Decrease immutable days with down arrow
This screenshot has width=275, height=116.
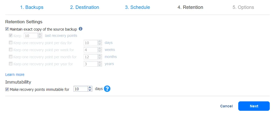90,90
